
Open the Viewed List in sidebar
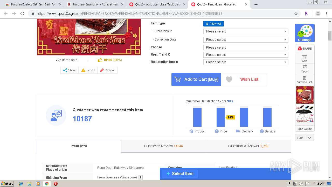point(305,79)
